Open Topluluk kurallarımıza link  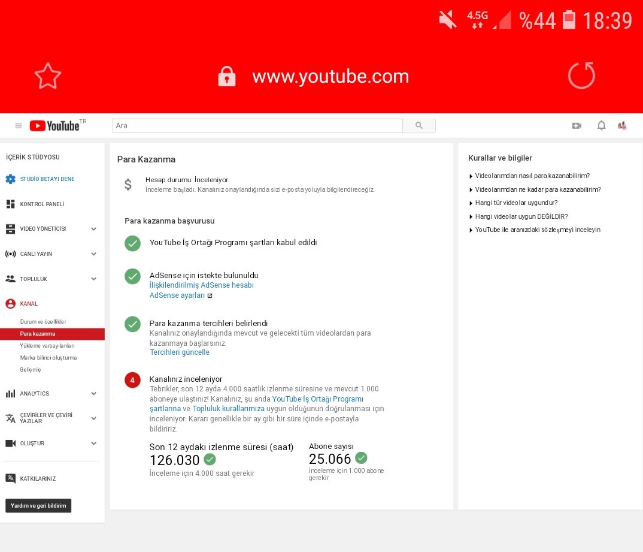[229, 409]
